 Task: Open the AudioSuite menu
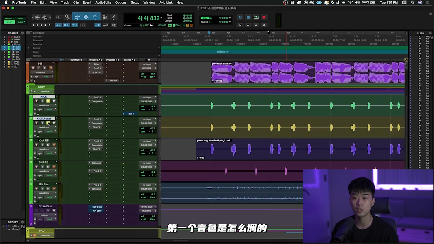point(103,2)
